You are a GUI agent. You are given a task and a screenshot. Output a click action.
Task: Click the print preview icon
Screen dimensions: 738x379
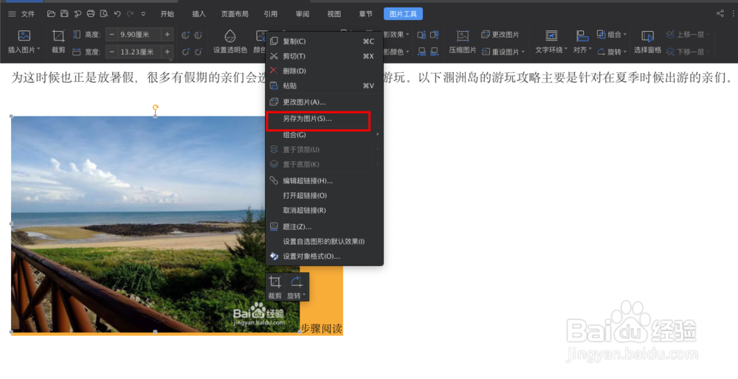[x=104, y=14]
